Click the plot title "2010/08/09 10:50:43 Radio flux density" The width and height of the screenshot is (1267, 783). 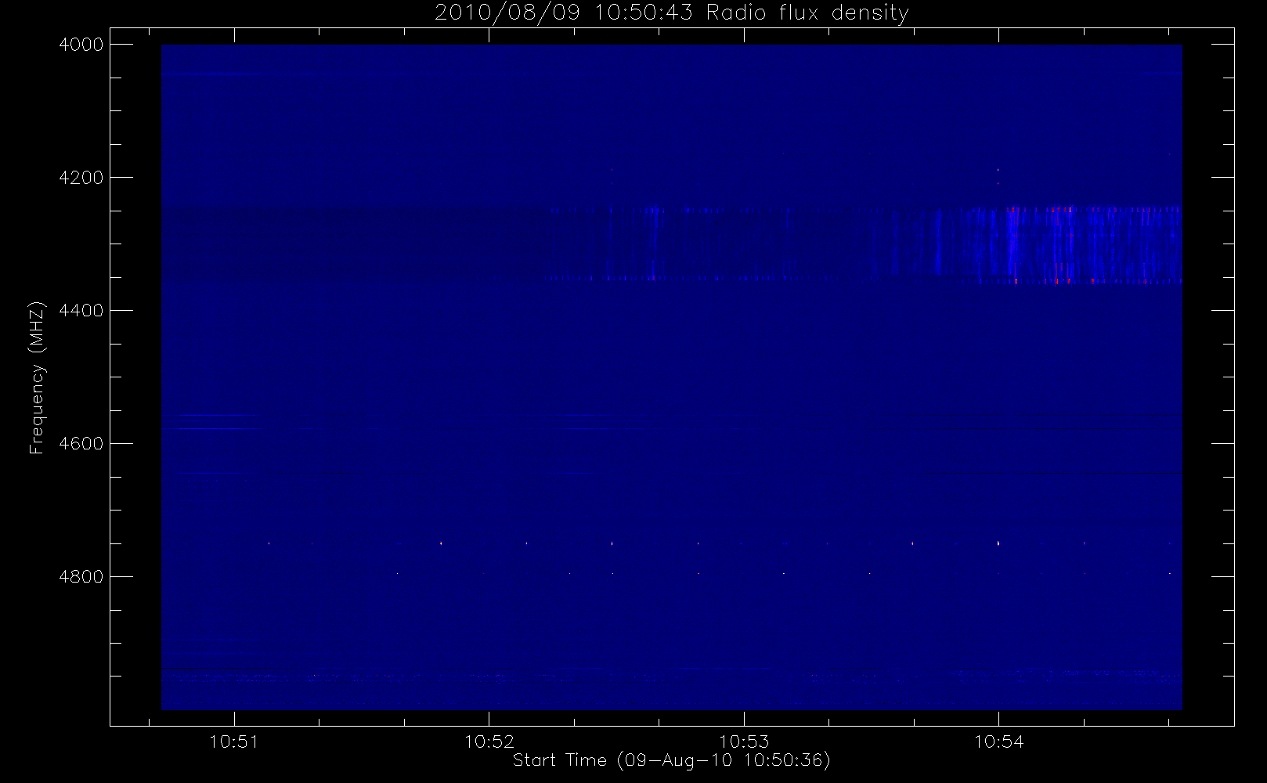672,13
